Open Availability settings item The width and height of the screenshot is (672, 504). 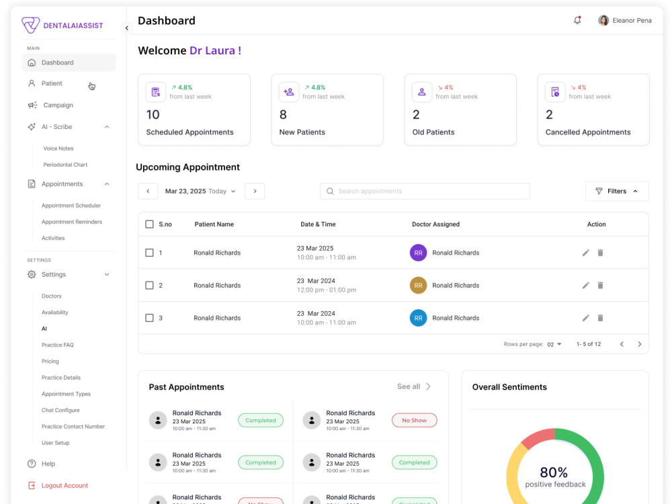pyautogui.click(x=55, y=312)
